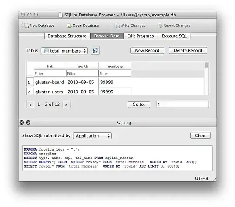The height and width of the screenshot is (207, 235).
Task: Switch to the Edit Pragmas tab
Action: pos(141,36)
